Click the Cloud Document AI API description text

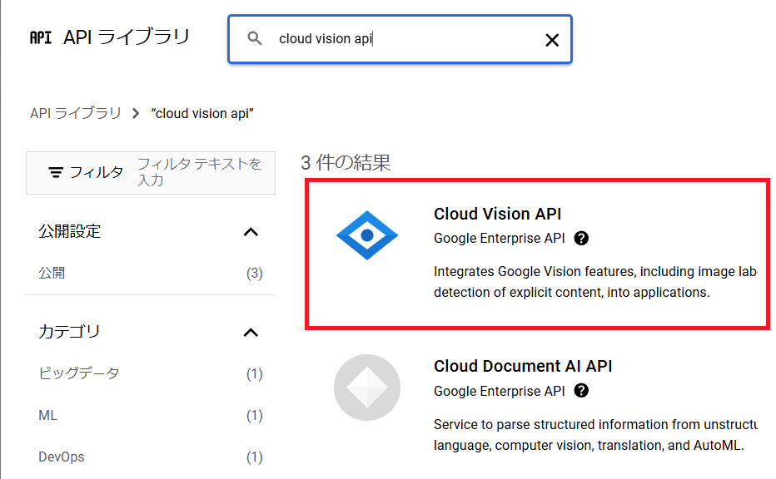coord(595,435)
